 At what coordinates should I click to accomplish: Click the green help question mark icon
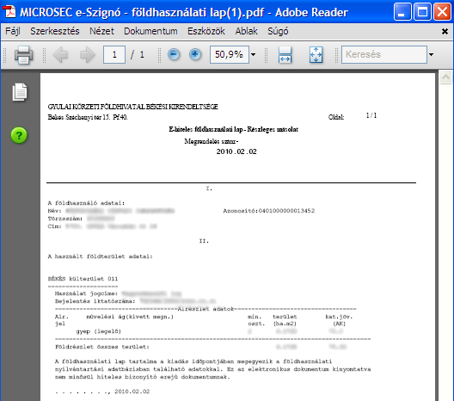19,135
